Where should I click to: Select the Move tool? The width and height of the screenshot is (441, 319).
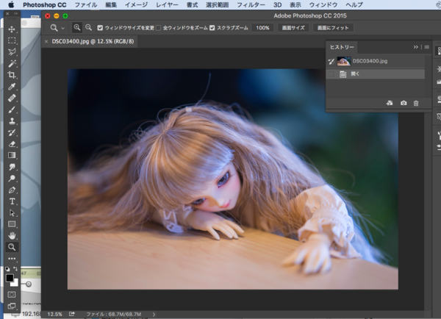(x=12, y=29)
